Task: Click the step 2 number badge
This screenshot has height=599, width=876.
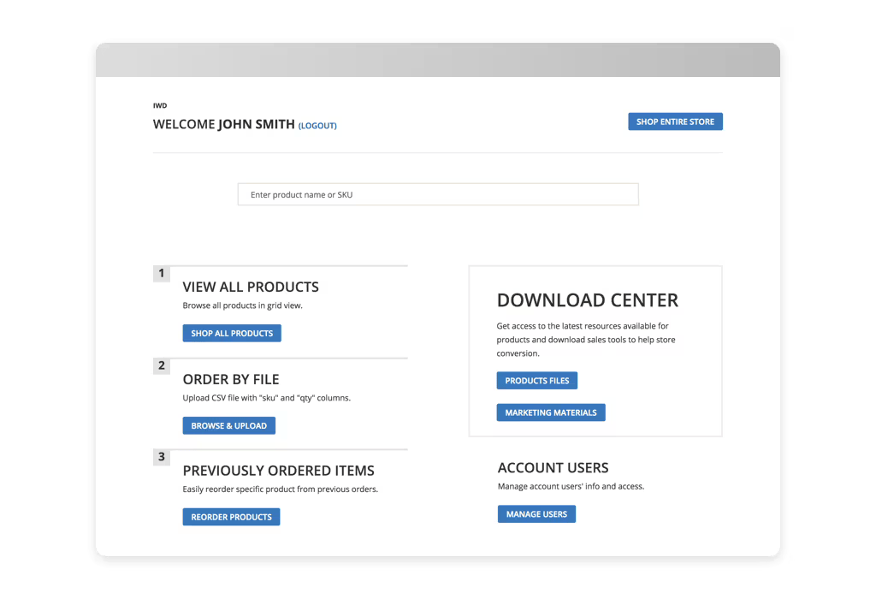Action: (161, 365)
